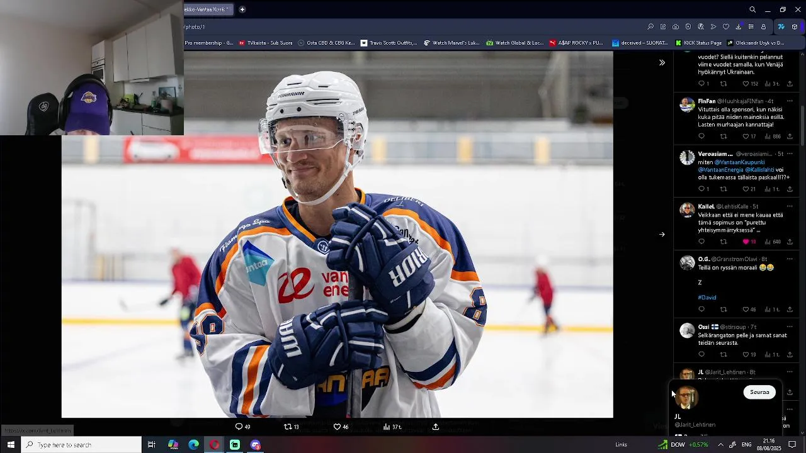The height and width of the screenshot is (453, 806).
Task: Click the @VantaanKaupunki mention link
Action: [x=739, y=162]
